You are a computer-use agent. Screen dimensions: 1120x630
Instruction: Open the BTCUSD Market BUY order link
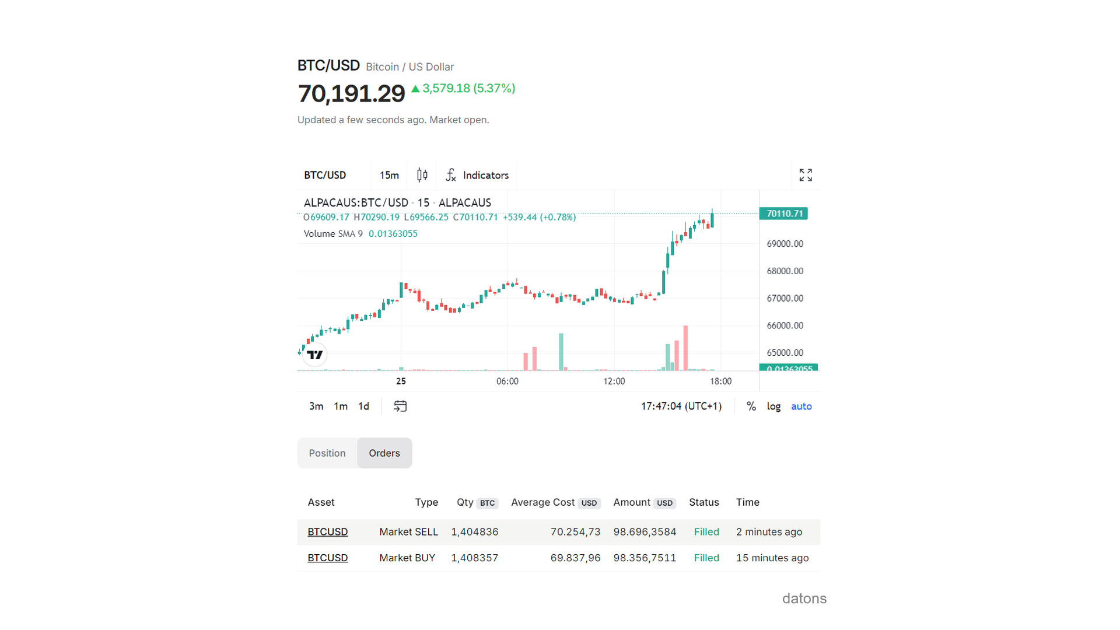(x=327, y=558)
